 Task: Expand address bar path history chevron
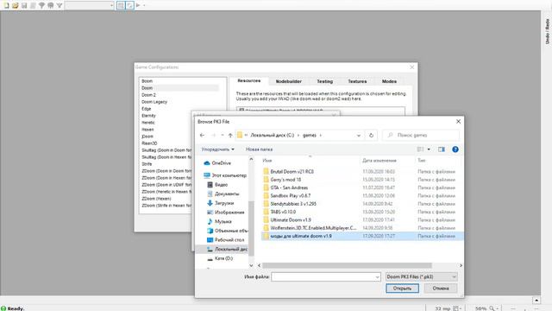coord(359,135)
